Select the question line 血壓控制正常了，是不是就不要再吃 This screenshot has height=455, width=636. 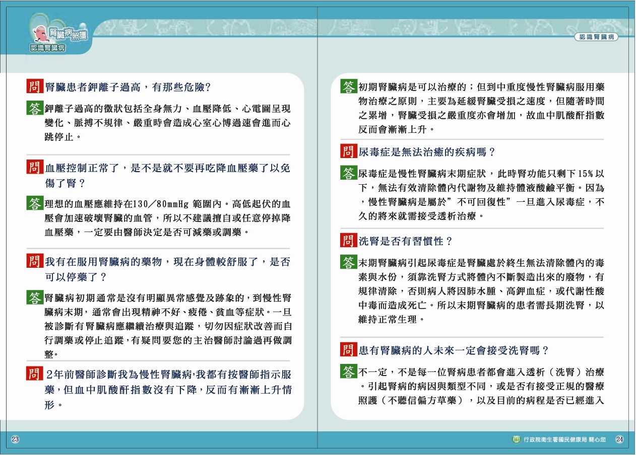[x=168, y=169]
